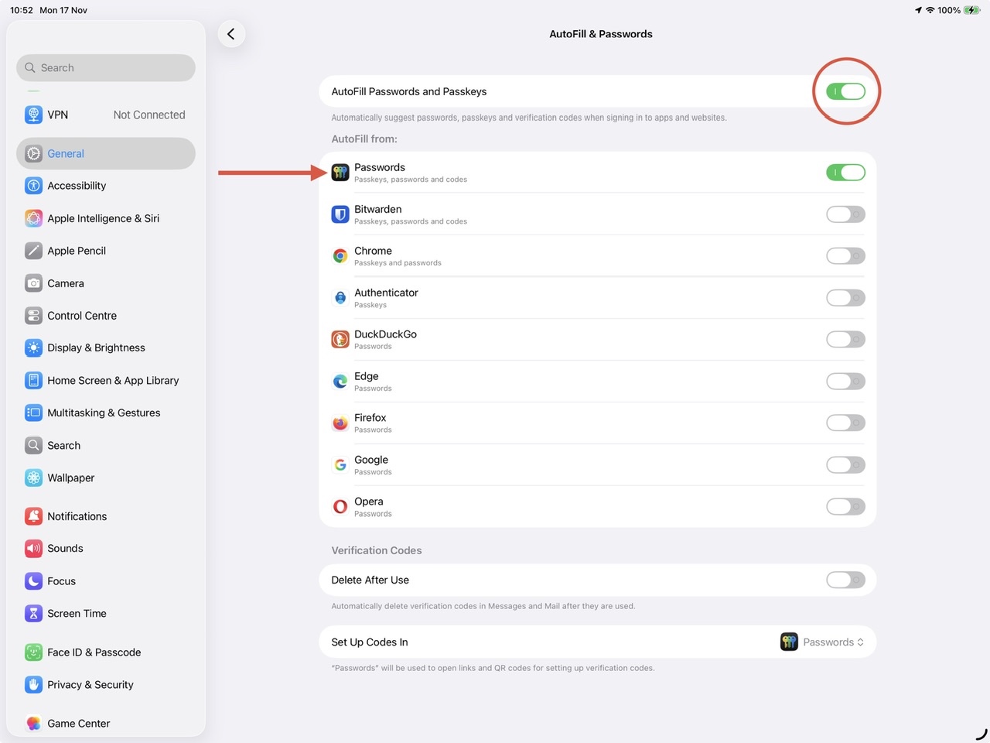Select Privacy & Security in sidebar
This screenshot has height=743, width=990.
(x=90, y=685)
